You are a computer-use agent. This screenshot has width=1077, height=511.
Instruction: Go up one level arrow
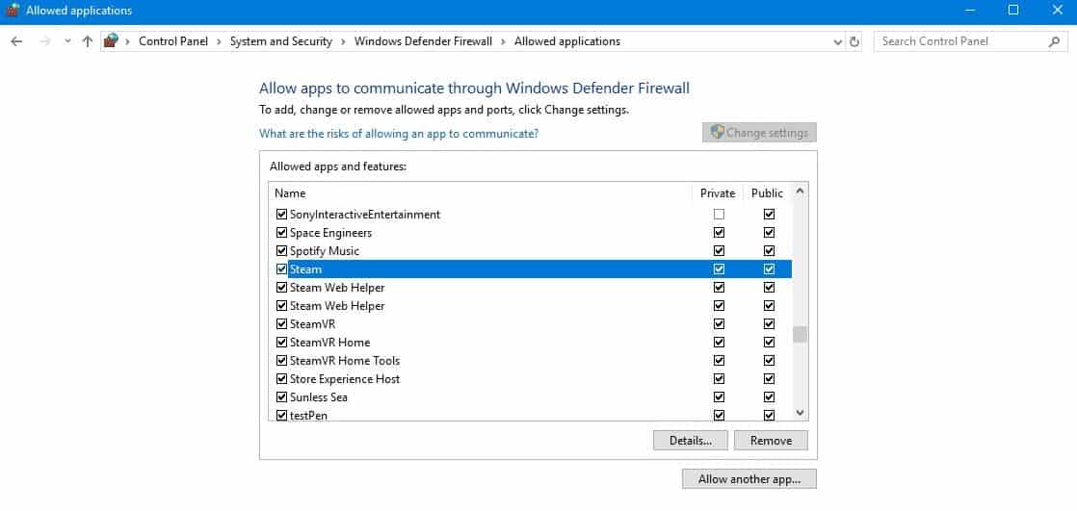(88, 41)
